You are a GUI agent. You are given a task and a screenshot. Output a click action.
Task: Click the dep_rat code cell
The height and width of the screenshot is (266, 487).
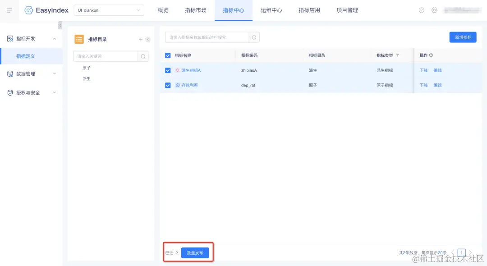click(x=248, y=85)
